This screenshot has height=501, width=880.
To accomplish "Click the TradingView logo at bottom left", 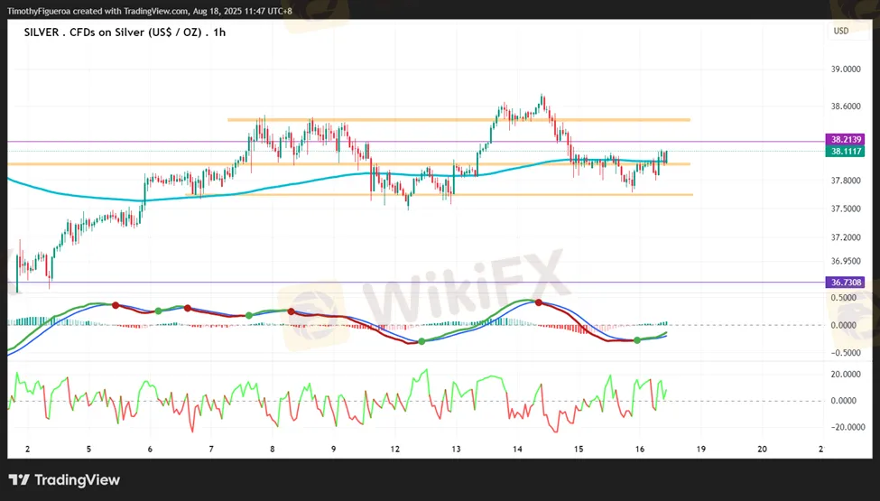I will click(64, 480).
